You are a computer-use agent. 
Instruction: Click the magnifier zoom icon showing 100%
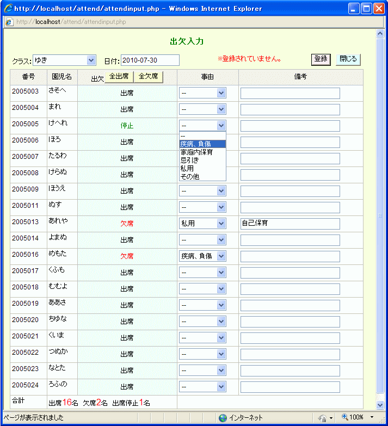tap(344, 417)
